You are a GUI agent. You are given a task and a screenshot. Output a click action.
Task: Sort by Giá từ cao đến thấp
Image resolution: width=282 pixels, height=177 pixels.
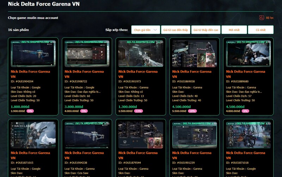click(x=176, y=30)
